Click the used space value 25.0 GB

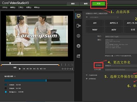tap(18, 85)
